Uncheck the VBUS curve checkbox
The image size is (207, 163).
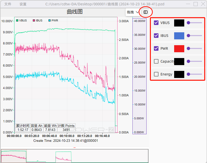point(156,23)
